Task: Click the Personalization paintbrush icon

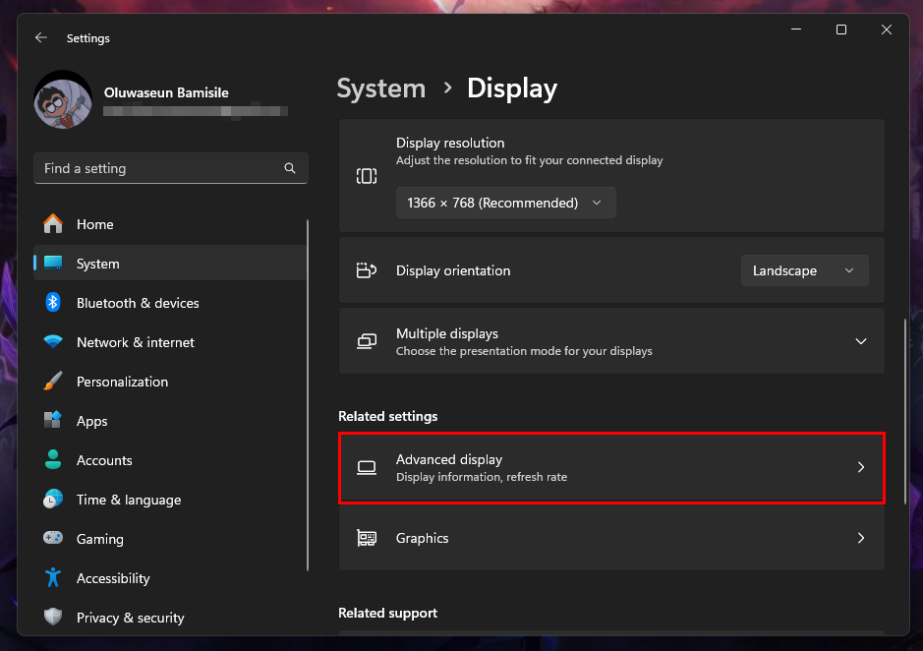Action: click(x=53, y=382)
